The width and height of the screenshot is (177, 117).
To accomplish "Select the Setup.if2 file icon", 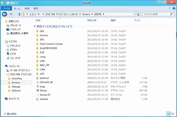I will click(37, 95).
